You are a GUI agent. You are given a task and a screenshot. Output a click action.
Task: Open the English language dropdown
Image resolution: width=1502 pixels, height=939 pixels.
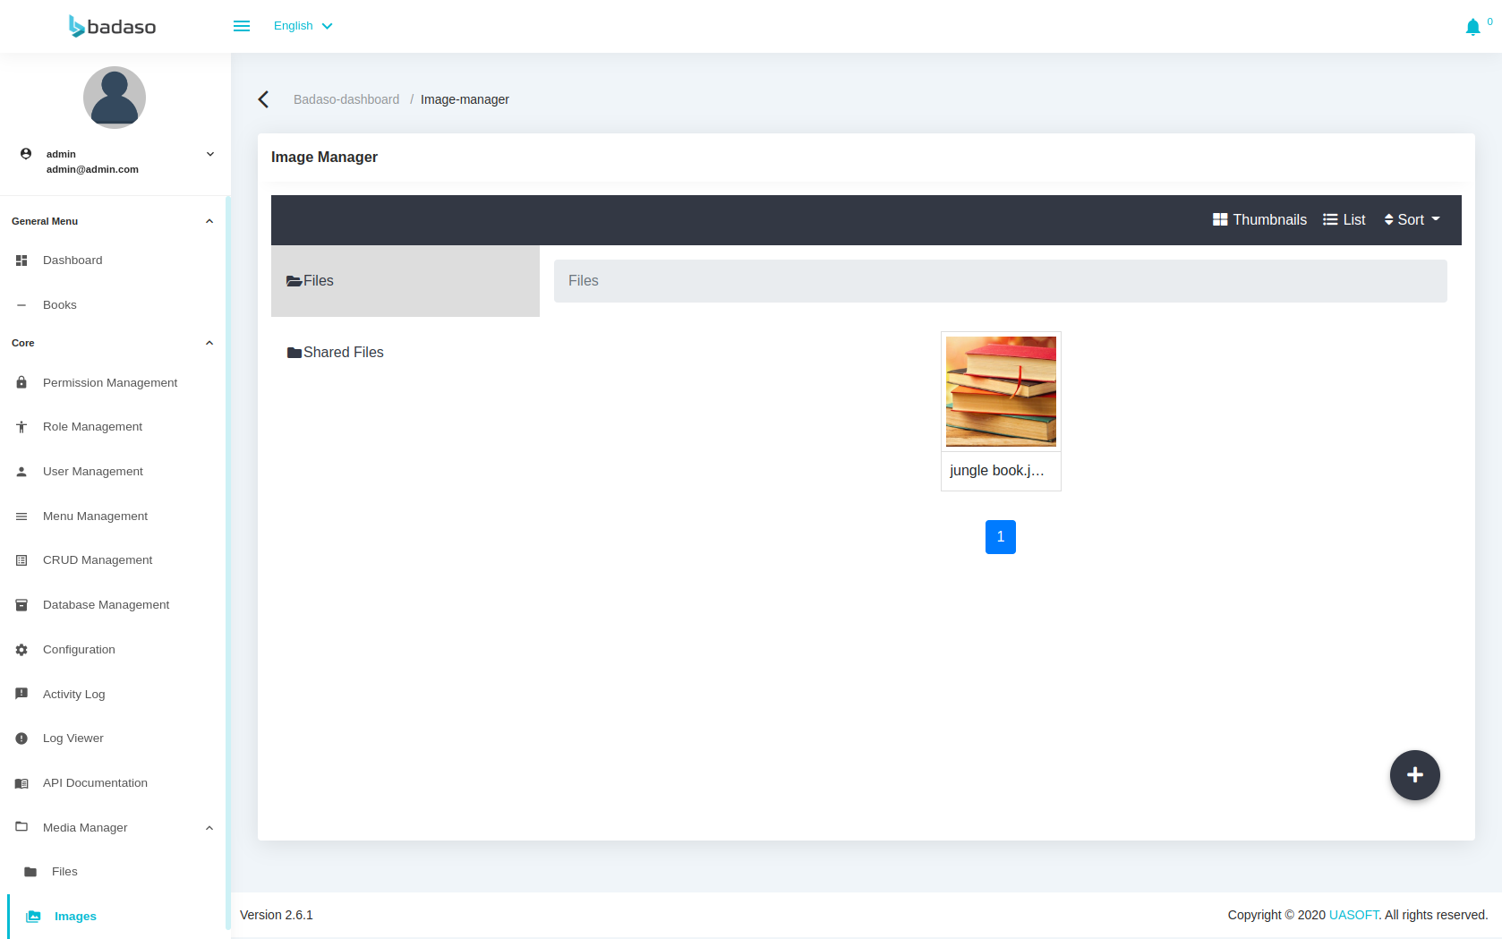tap(303, 26)
